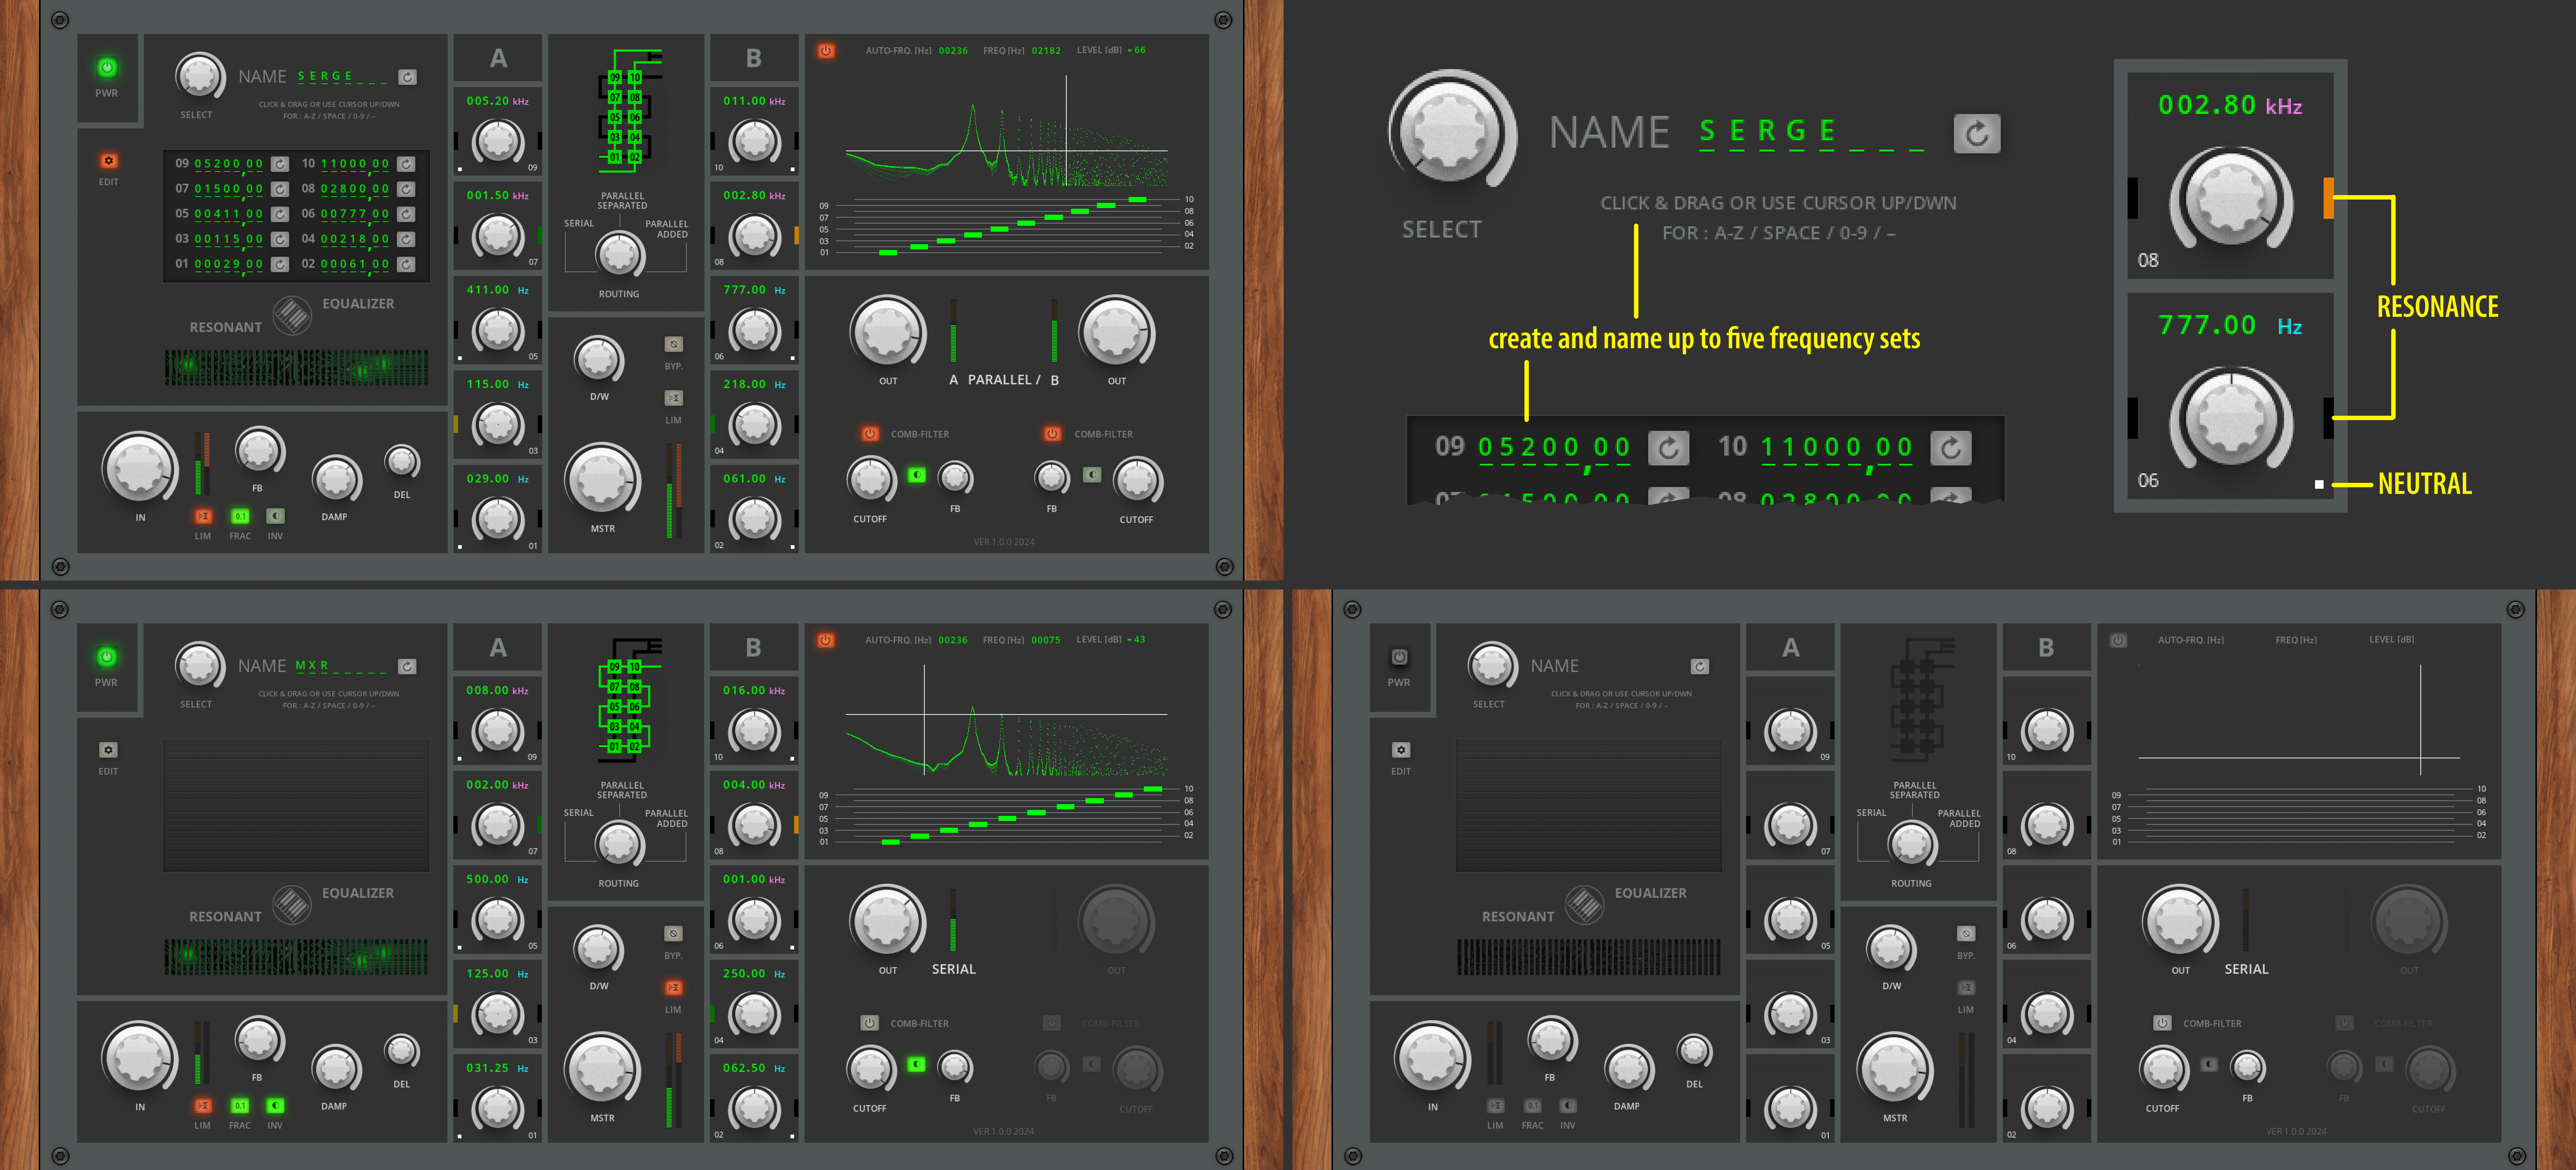Power on the inactive instance via PWR

(x=1400, y=657)
